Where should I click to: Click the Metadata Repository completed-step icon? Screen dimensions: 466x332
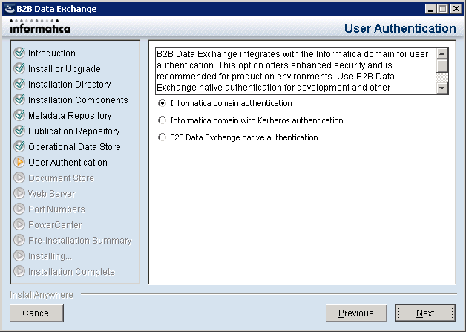point(19,115)
